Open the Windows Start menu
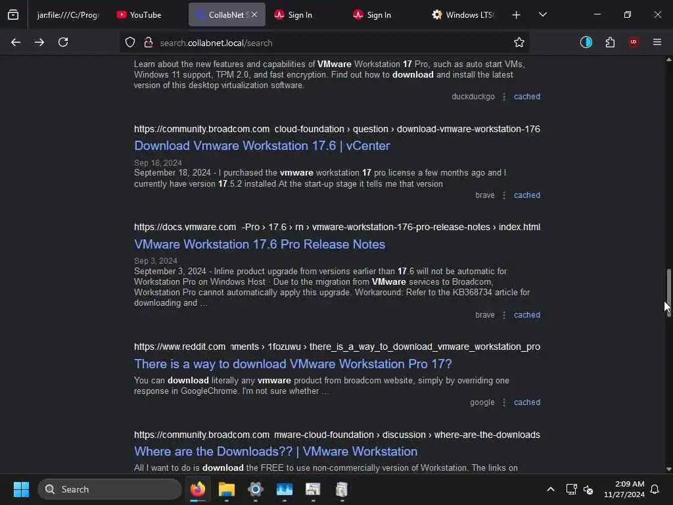 (x=21, y=489)
